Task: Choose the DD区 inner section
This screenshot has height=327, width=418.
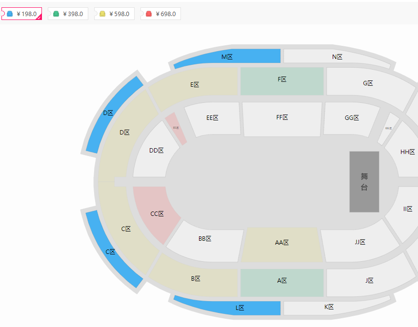Action: (156, 151)
